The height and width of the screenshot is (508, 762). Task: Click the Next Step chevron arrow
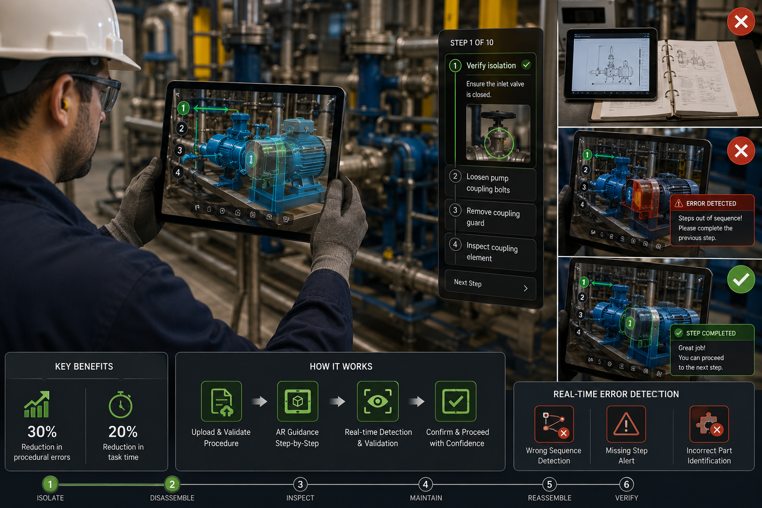pyautogui.click(x=526, y=288)
